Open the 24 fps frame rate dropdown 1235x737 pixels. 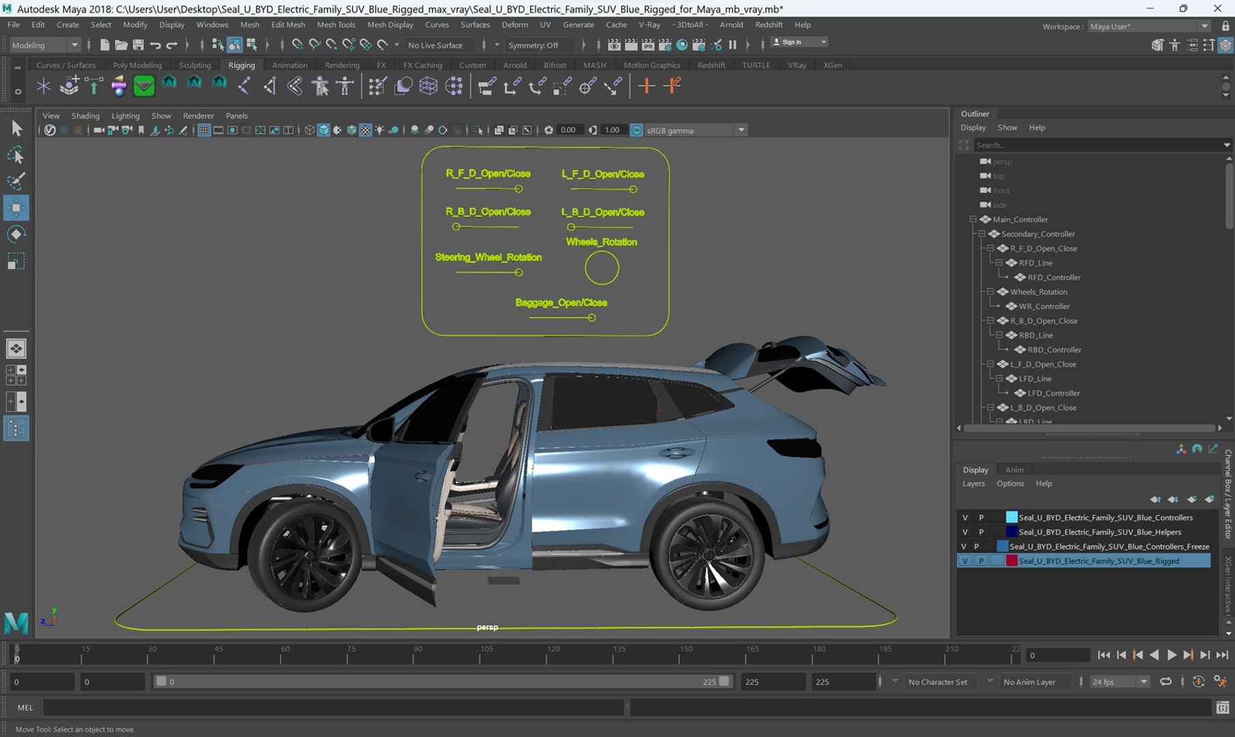click(x=1119, y=682)
